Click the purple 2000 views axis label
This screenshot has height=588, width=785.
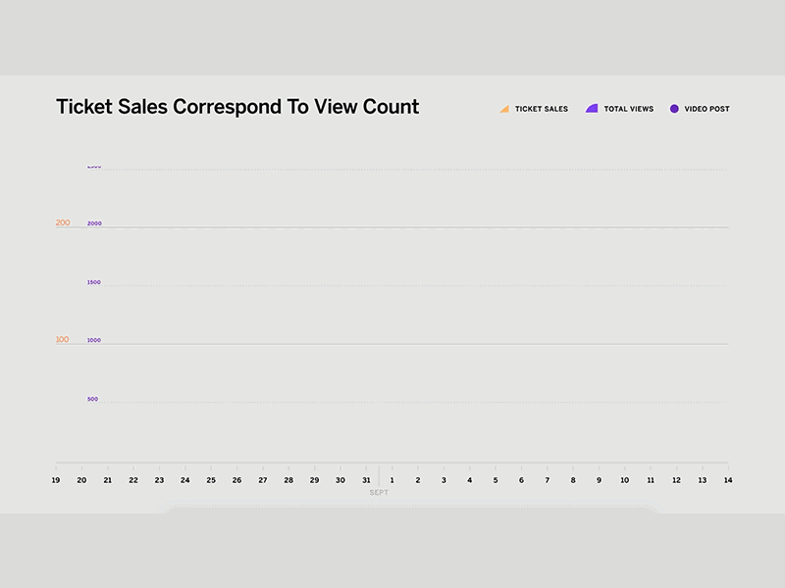(x=94, y=223)
